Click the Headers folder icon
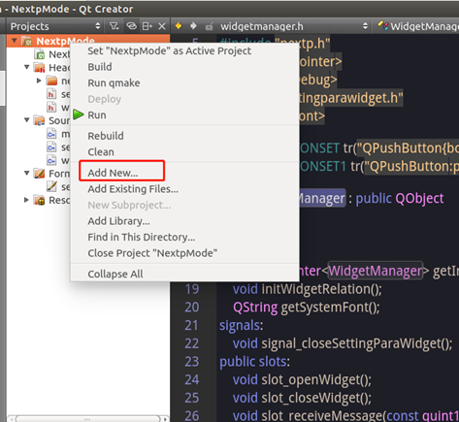The width and height of the screenshot is (459, 422). pos(40,68)
